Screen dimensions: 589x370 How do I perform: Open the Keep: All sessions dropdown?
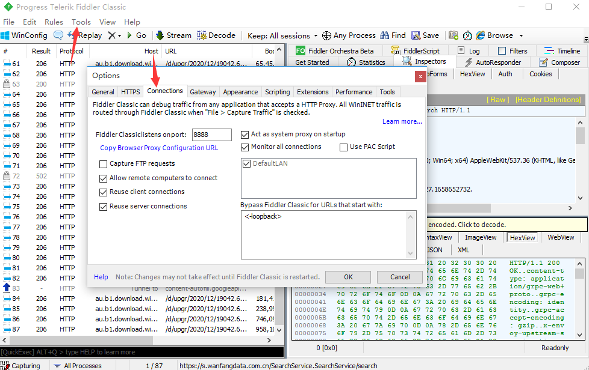[x=282, y=35]
